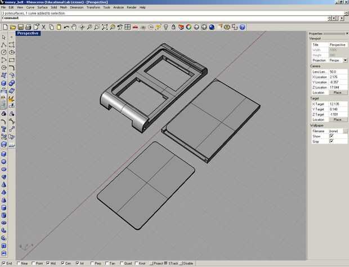The width and height of the screenshot is (349, 267).
Task: Enable the Near osnap checkbox
Action: coord(19,263)
